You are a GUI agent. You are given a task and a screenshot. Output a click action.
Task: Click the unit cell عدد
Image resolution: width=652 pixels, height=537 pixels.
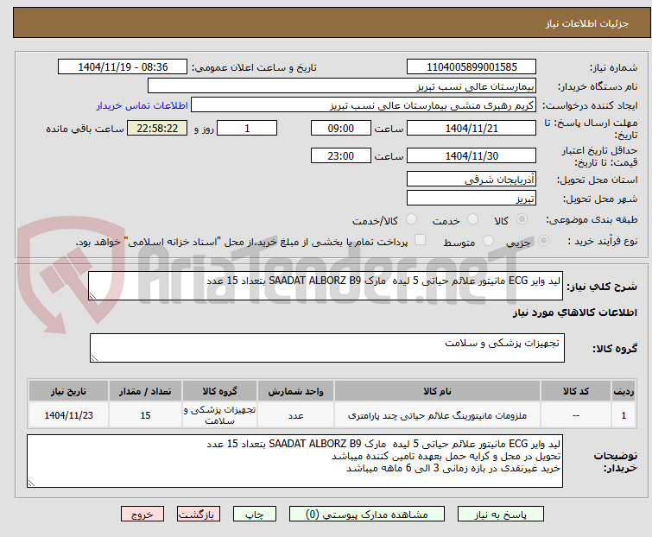(295, 415)
